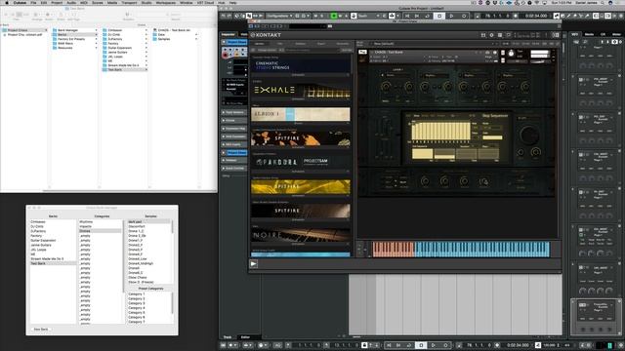625x351 pixels.
Task: Click the play button below Kontakt keyboard
Action: click(254, 264)
